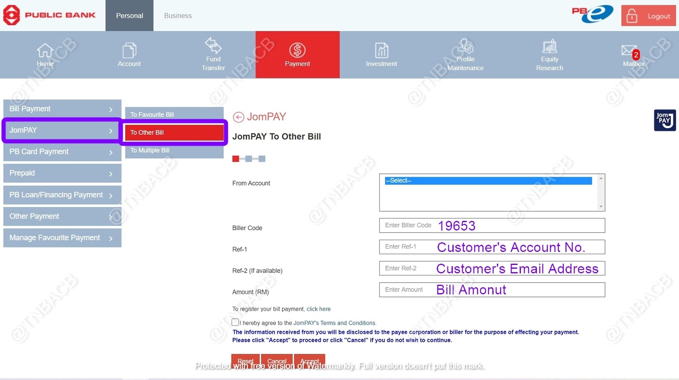Open the Account document icon

pos(129,50)
